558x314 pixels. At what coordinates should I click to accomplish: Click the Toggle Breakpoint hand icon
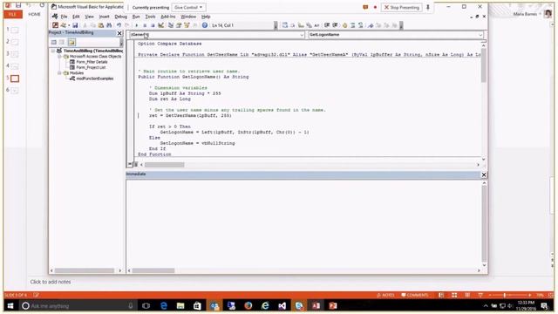[344, 25]
